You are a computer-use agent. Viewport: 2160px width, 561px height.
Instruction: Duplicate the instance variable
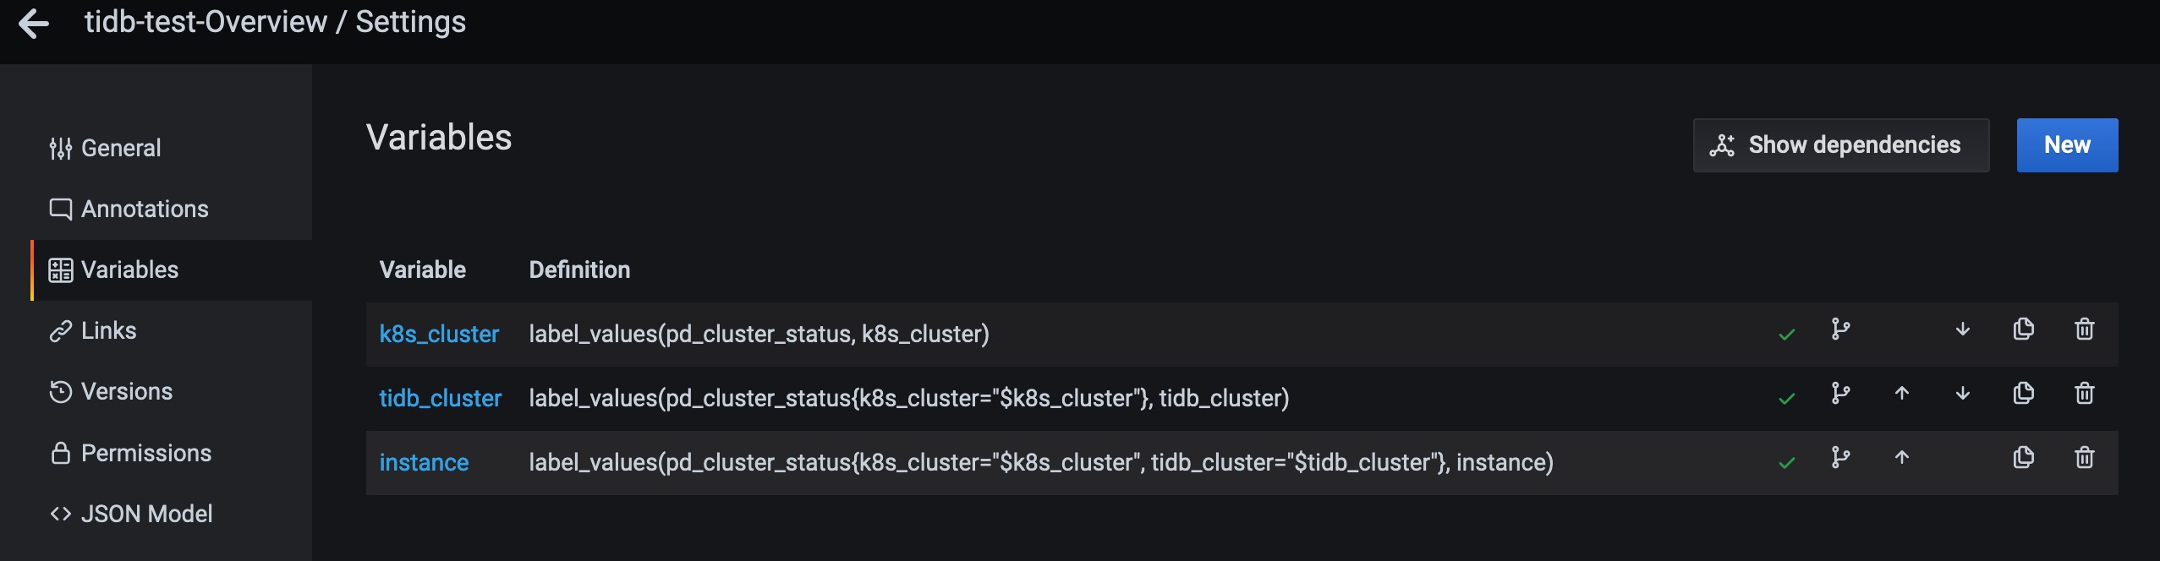pyautogui.click(x=2023, y=458)
